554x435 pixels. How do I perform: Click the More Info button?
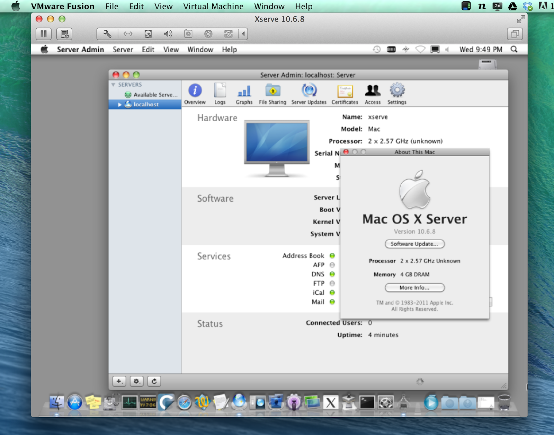[414, 287]
